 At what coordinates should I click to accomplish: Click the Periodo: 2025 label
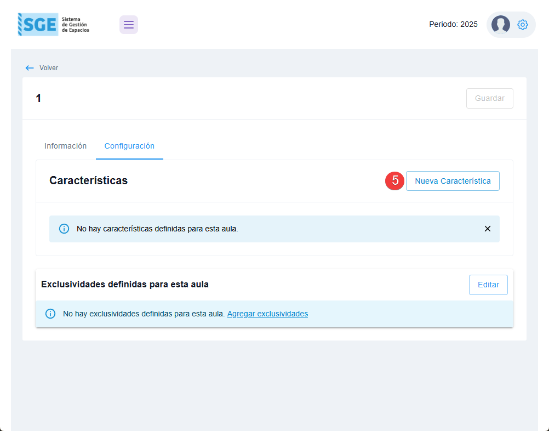454,25
